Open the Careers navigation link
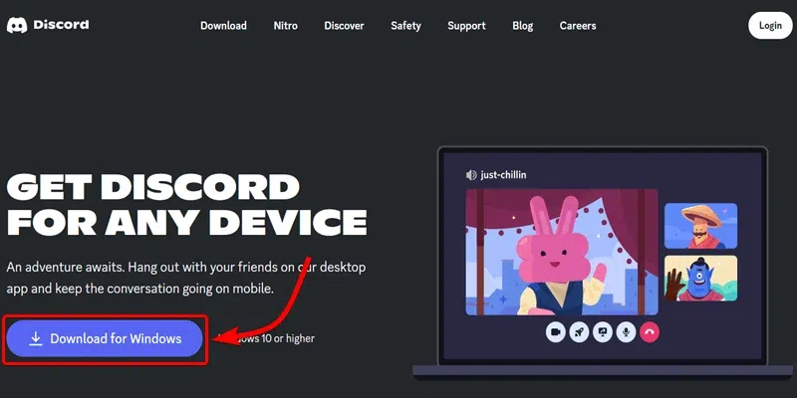The image size is (797, 398). tap(578, 26)
